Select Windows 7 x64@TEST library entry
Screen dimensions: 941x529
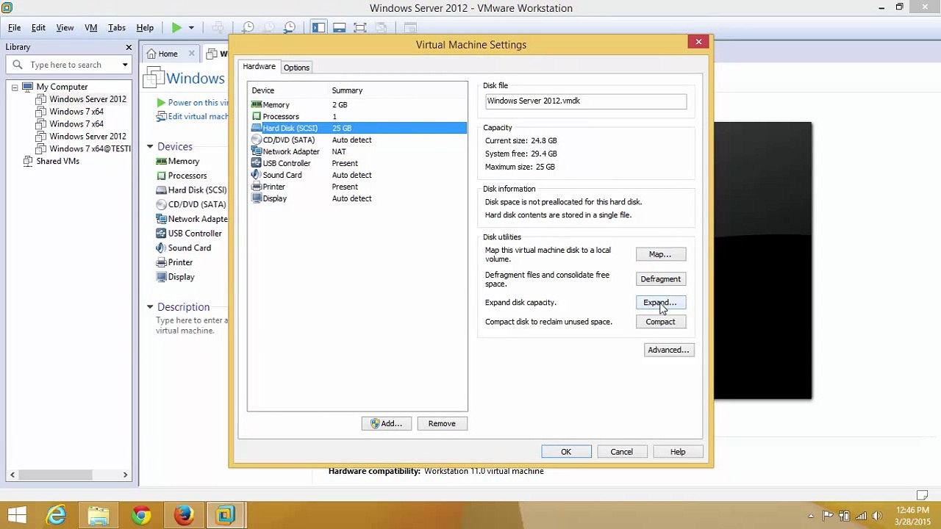coord(90,148)
